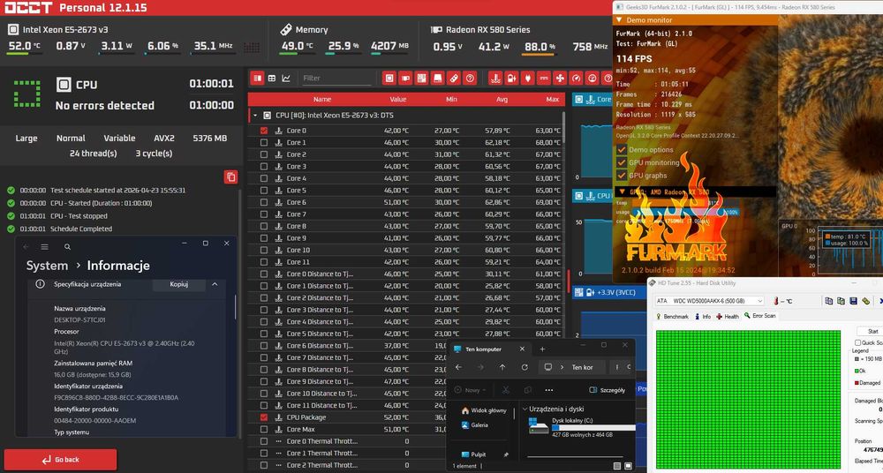Open HD Tune Benchmark tab
The image size is (883, 473).
(673, 317)
